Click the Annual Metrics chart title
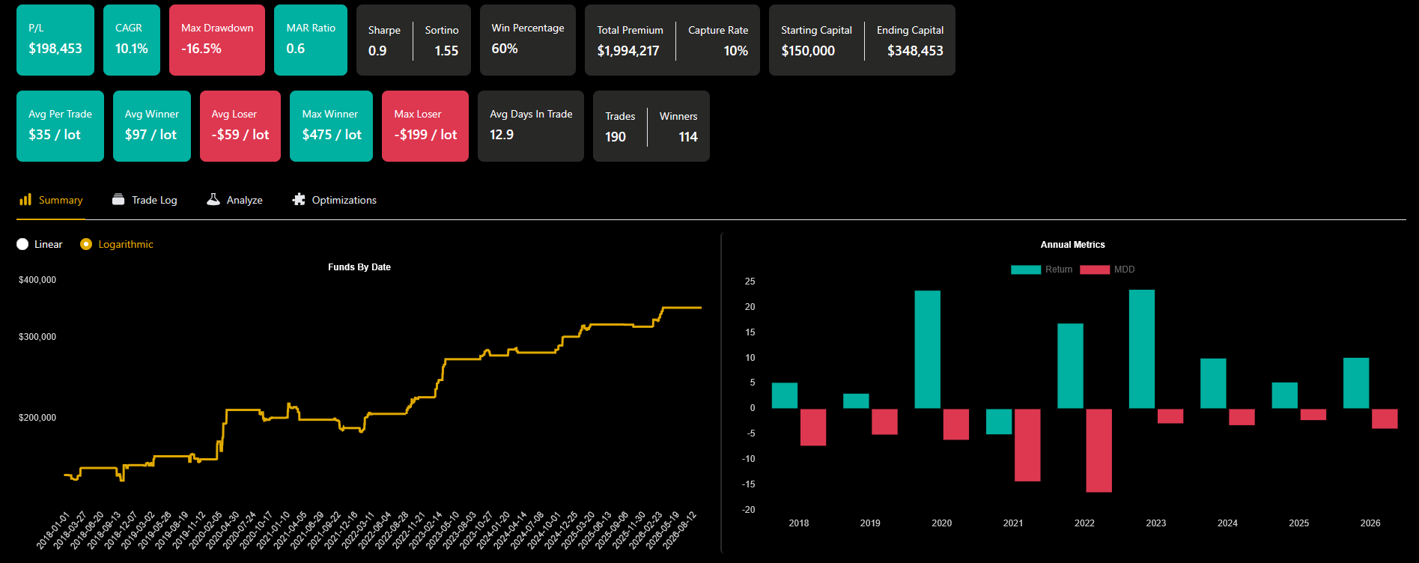The height and width of the screenshot is (563, 1419). click(1072, 245)
